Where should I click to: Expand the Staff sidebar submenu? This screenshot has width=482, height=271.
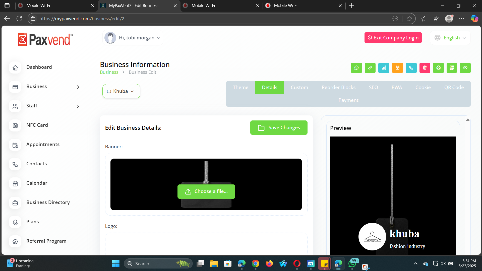click(78, 106)
